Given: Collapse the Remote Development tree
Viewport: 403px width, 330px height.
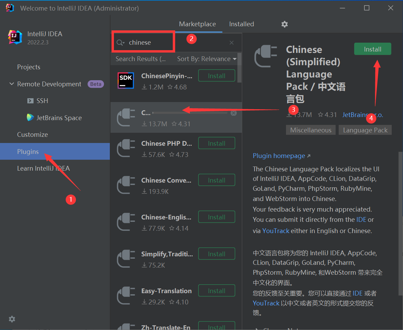Looking at the screenshot, I should pyautogui.click(x=12, y=84).
